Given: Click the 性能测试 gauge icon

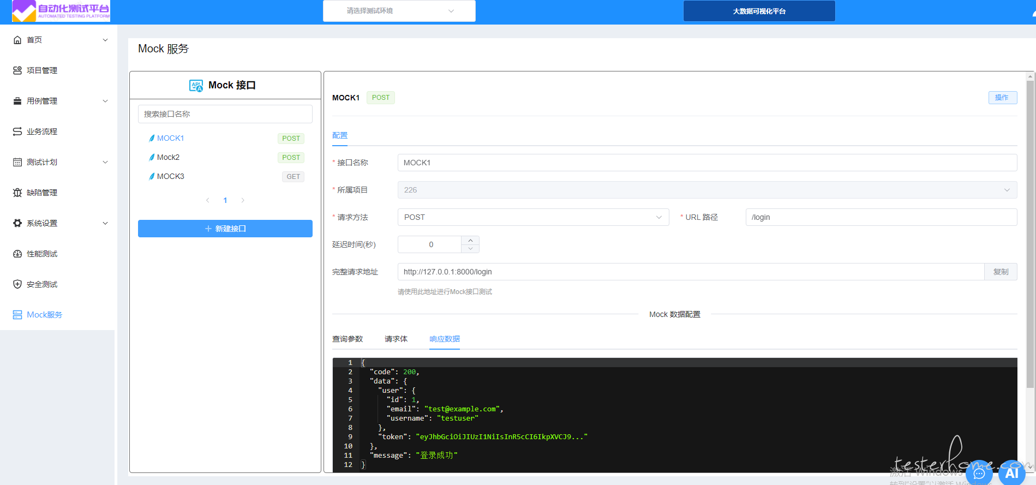Looking at the screenshot, I should tap(17, 254).
